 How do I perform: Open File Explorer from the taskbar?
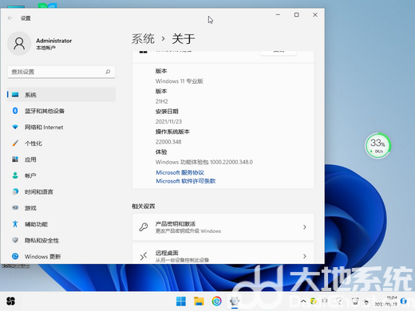199,301
